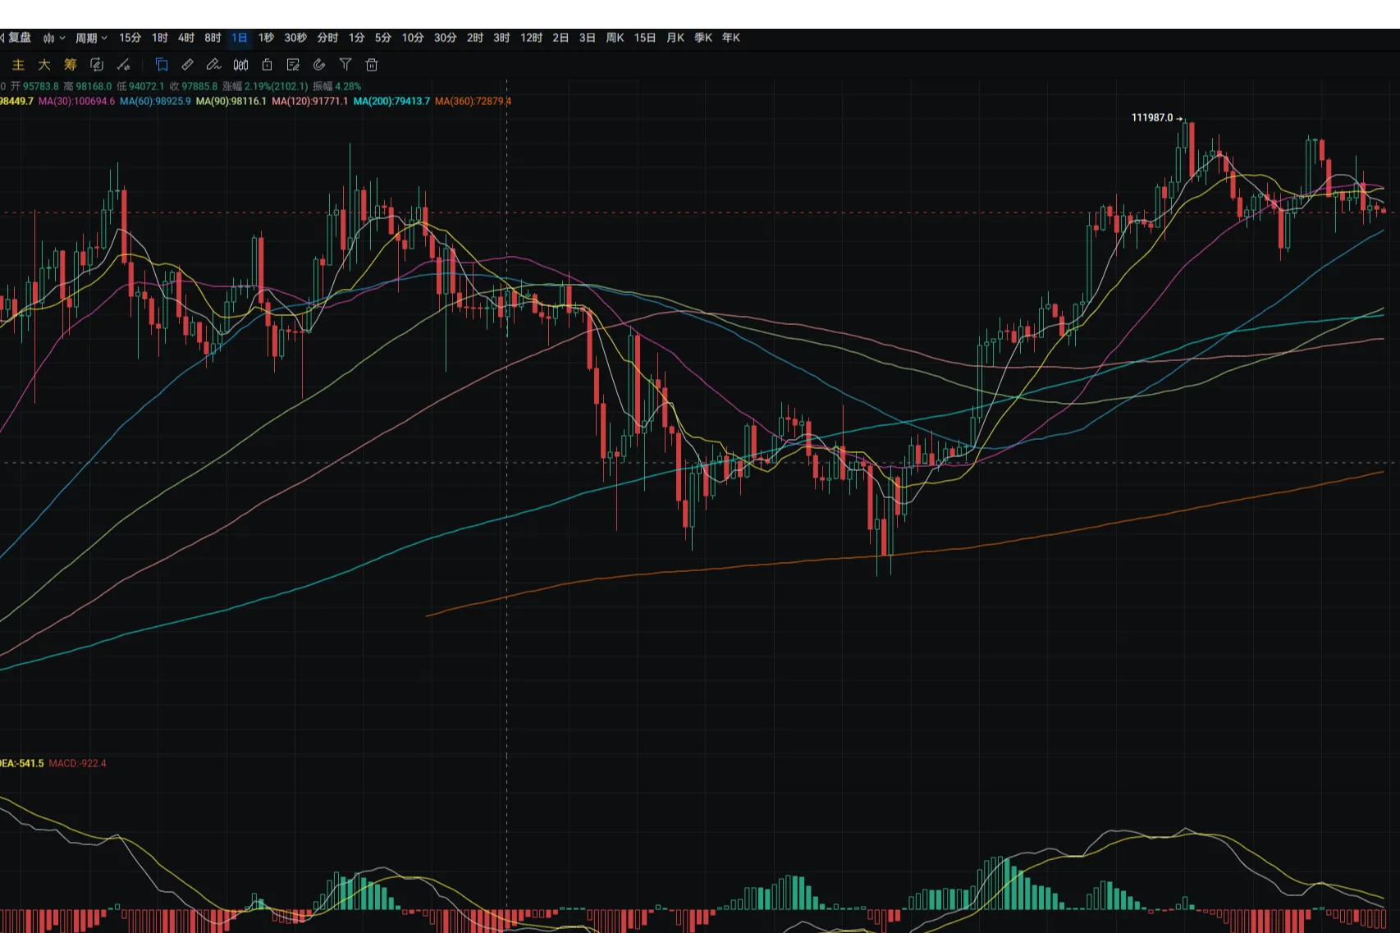This screenshot has width=1400, height=933.
Task: Expand the candlestick chart type dropdown
Action: [x=54, y=38]
